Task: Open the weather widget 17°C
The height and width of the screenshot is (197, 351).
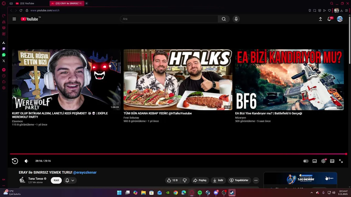Action: coord(12,193)
